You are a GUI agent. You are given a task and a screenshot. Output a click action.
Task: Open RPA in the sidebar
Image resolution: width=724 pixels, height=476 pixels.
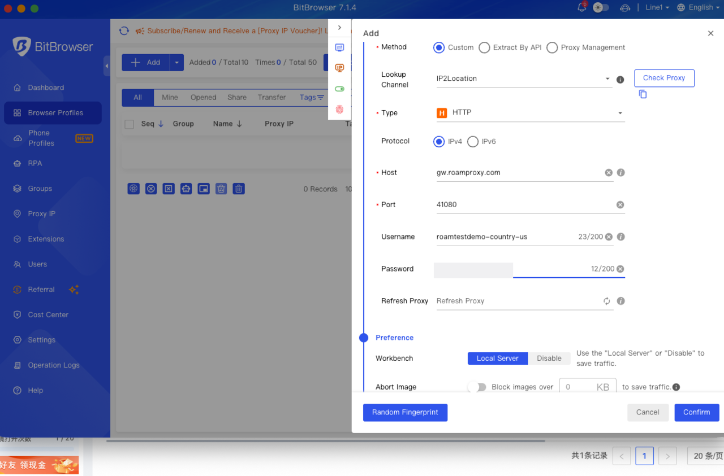click(53, 163)
